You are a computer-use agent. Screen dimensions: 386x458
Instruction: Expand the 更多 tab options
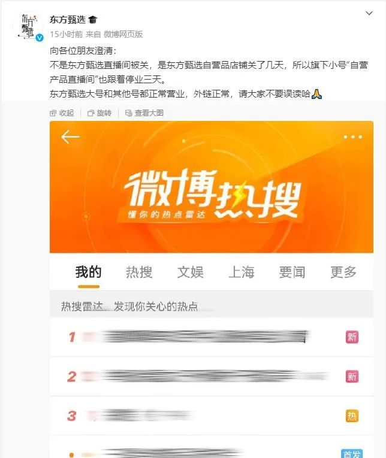tap(343, 272)
